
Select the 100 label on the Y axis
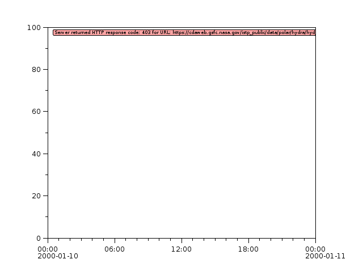click(x=35, y=28)
